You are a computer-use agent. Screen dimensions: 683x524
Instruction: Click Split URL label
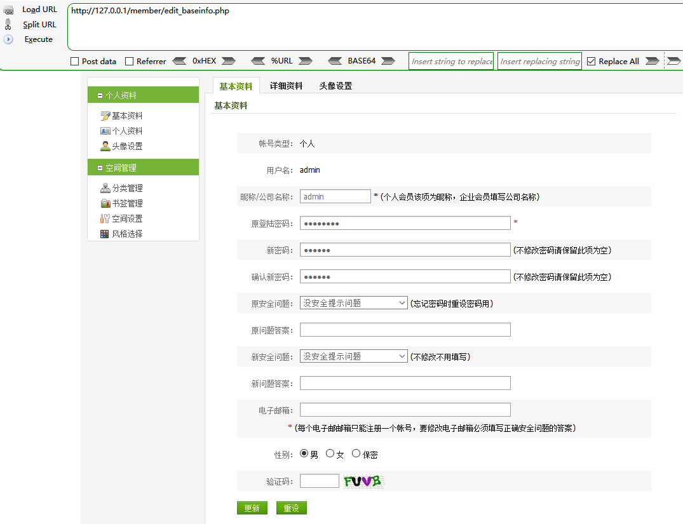click(x=39, y=24)
